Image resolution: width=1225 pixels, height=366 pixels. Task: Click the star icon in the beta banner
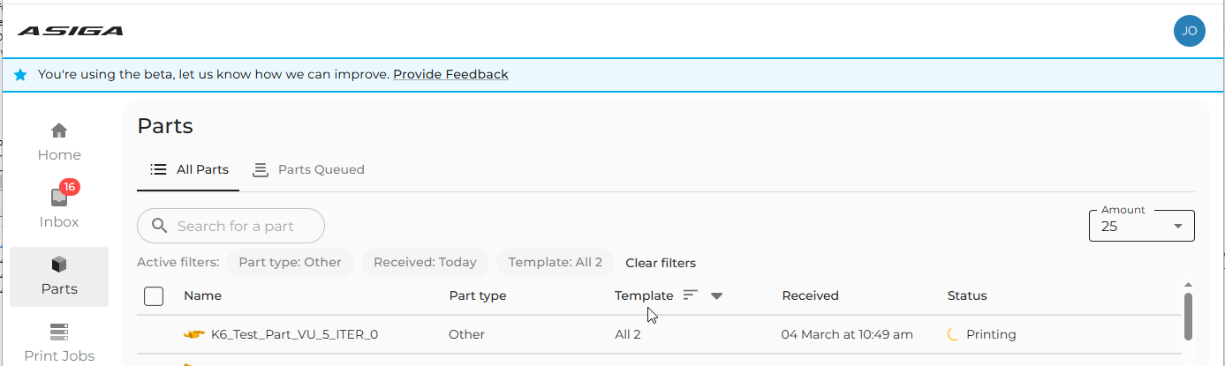(x=20, y=75)
